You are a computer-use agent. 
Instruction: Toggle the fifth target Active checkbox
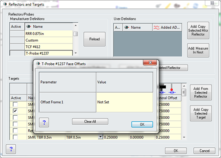pos(15,131)
